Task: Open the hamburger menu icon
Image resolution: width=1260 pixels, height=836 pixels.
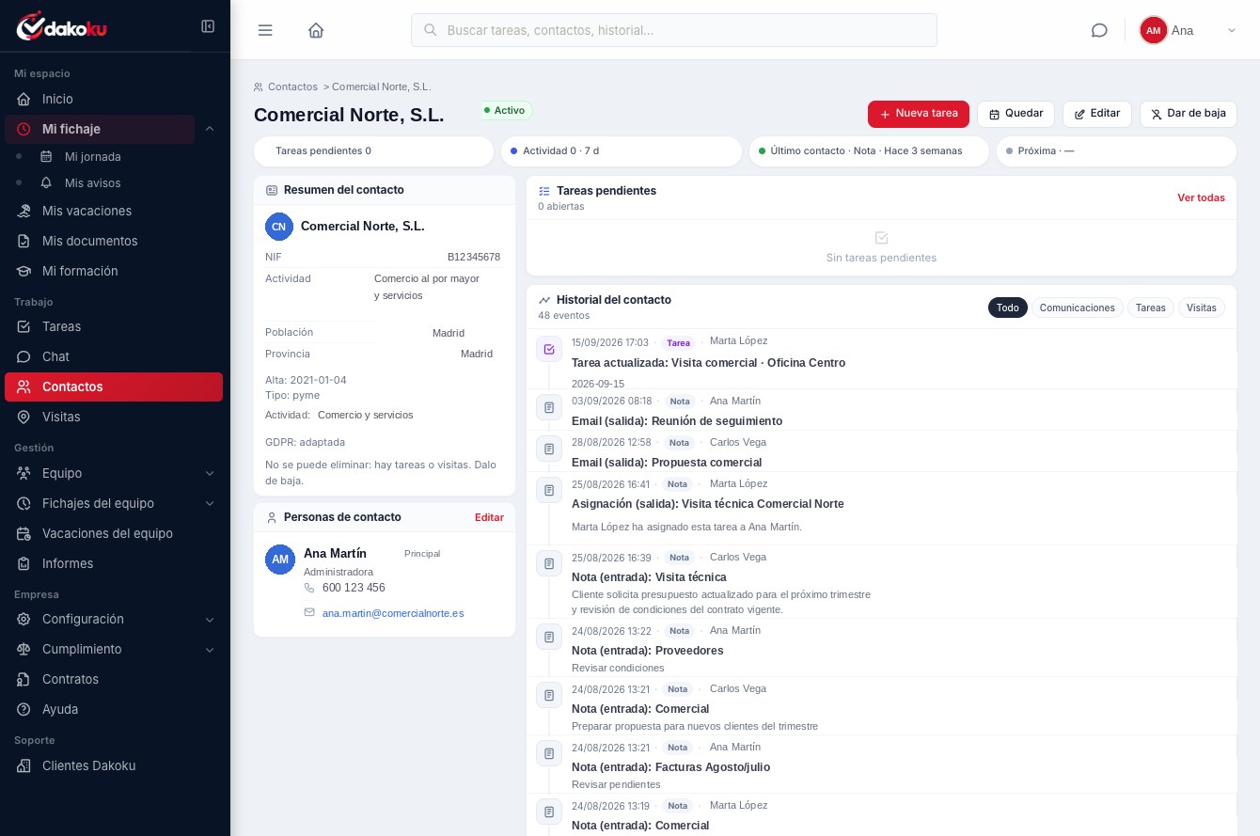Action: click(x=265, y=30)
